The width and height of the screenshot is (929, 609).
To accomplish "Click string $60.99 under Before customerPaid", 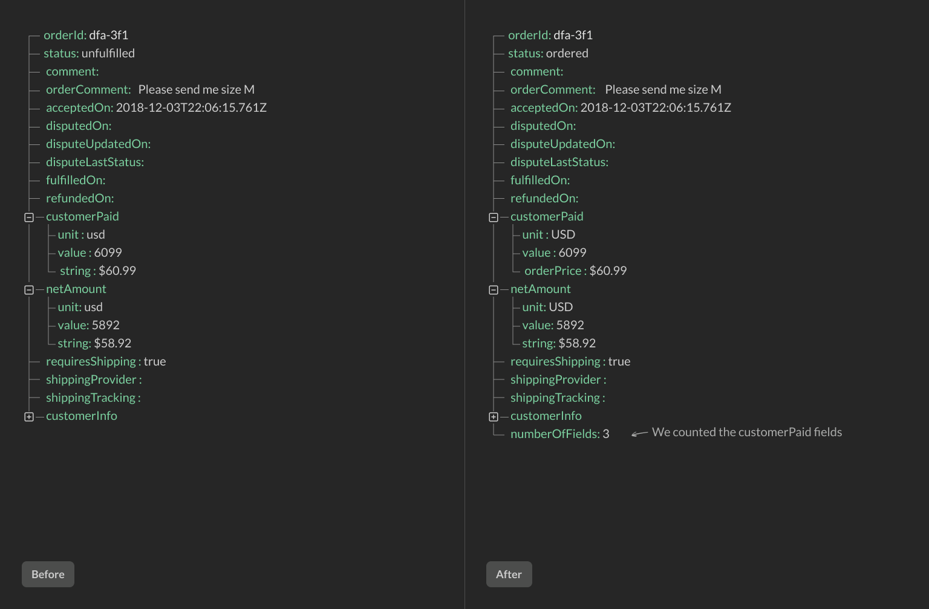I will pyautogui.click(x=97, y=271).
